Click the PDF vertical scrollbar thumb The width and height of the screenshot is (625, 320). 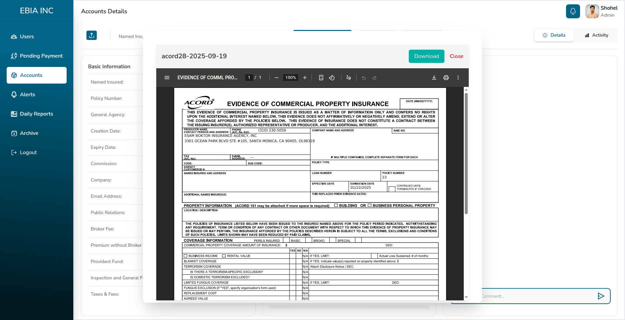[466, 153]
